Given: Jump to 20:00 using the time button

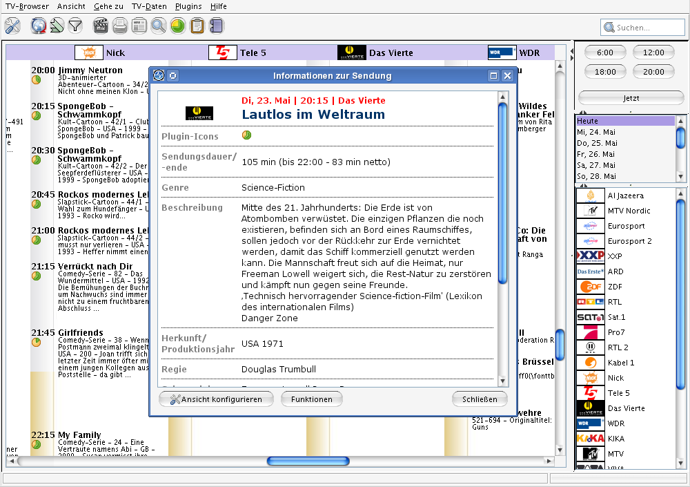Looking at the screenshot, I should [653, 72].
